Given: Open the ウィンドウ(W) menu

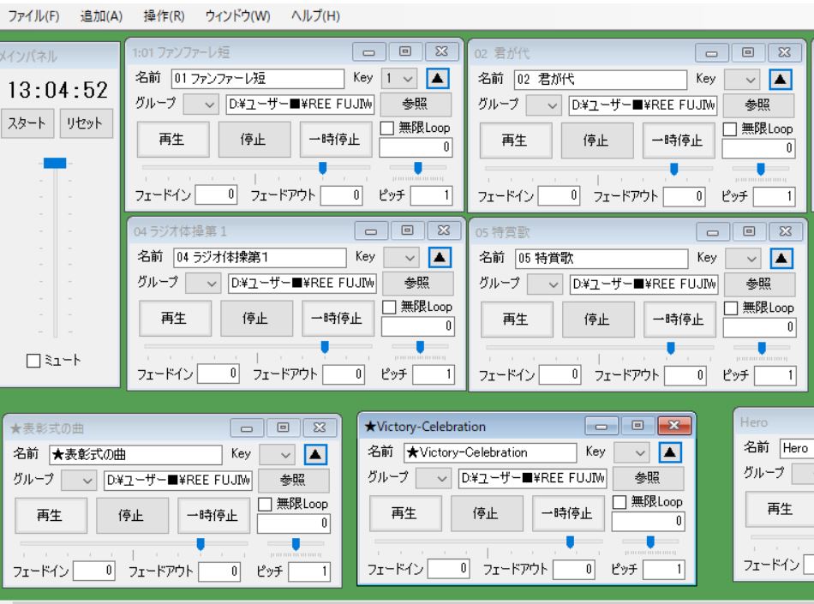Looking at the screenshot, I should 237,16.
